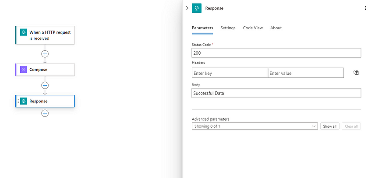Image resolution: width=368 pixels, height=178 pixels.
Task: Click the Clear all button
Action: [351, 126]
